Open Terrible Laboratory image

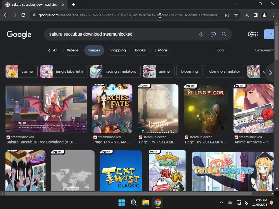pos(233,171)
